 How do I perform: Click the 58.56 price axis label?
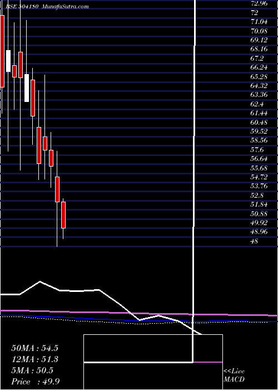coord(259,141)
